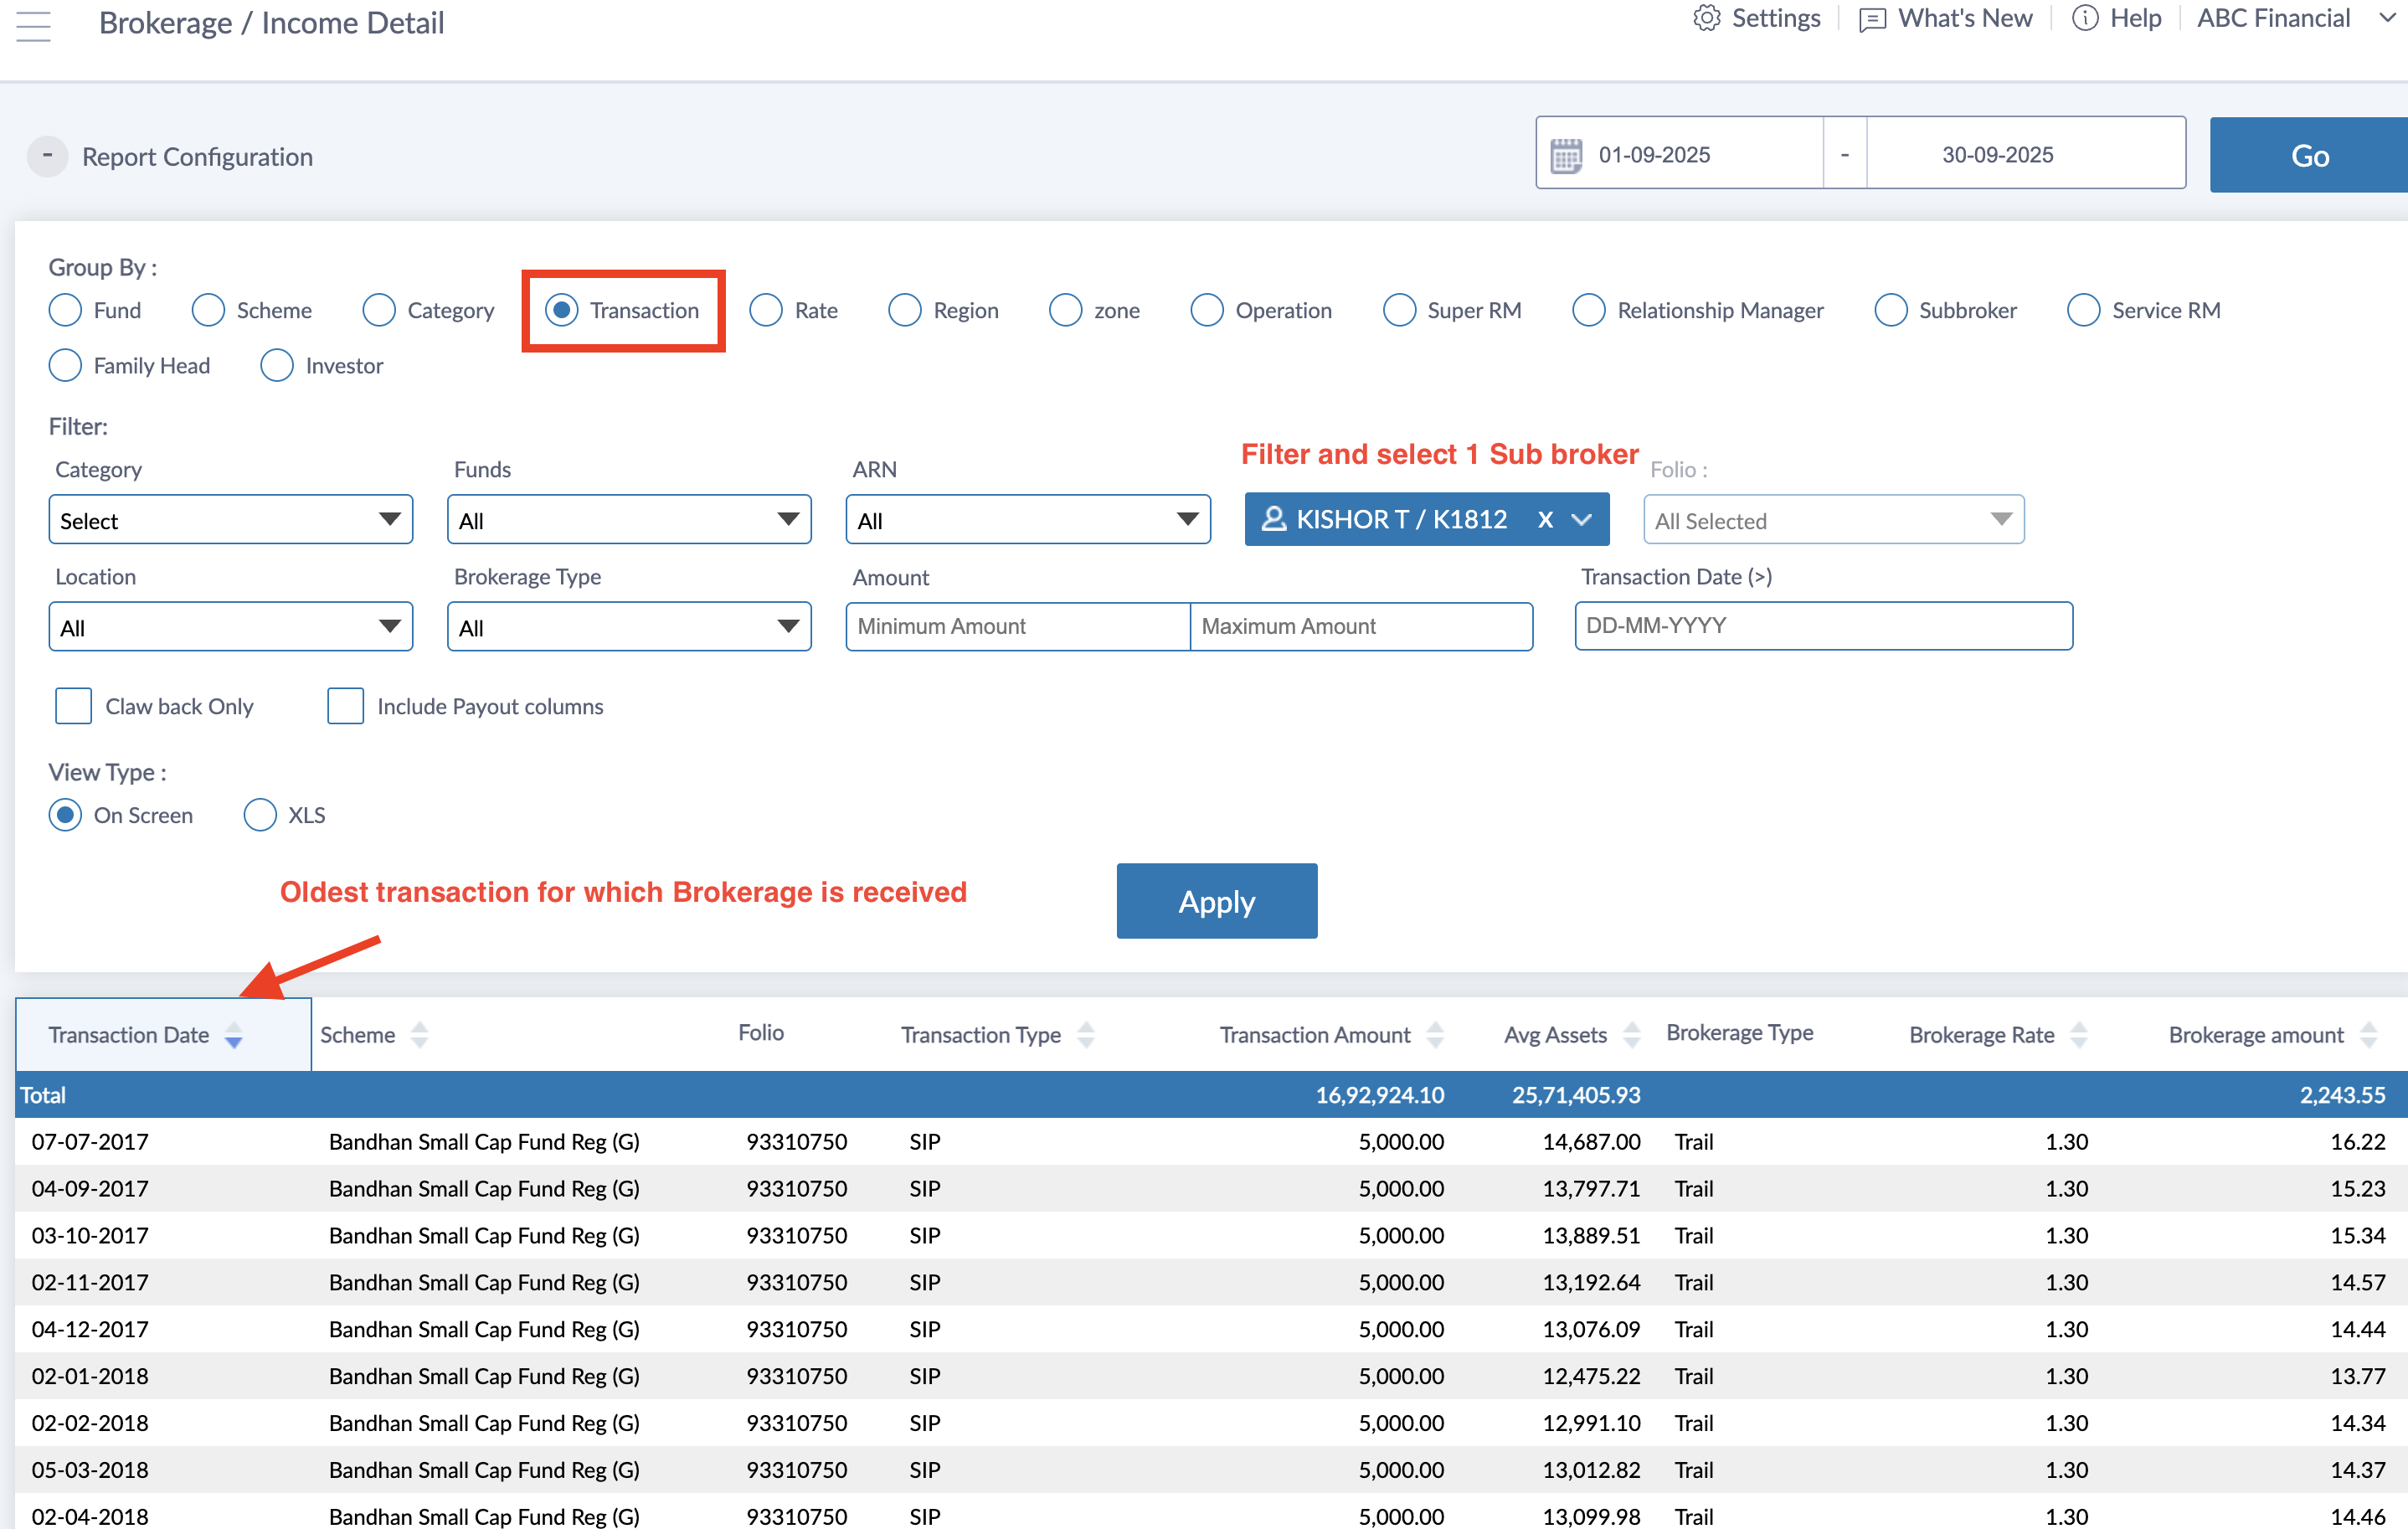Open the hamburger navigation menu
The width and height of the screenshot is (2408, 1529).
point(33,25)
